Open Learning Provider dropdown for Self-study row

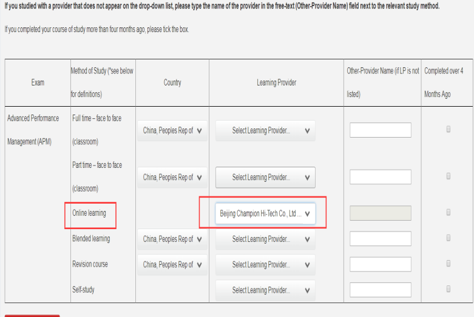click(265, 290)
